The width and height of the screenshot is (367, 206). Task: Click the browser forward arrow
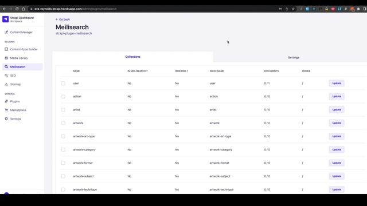[10, 9]
